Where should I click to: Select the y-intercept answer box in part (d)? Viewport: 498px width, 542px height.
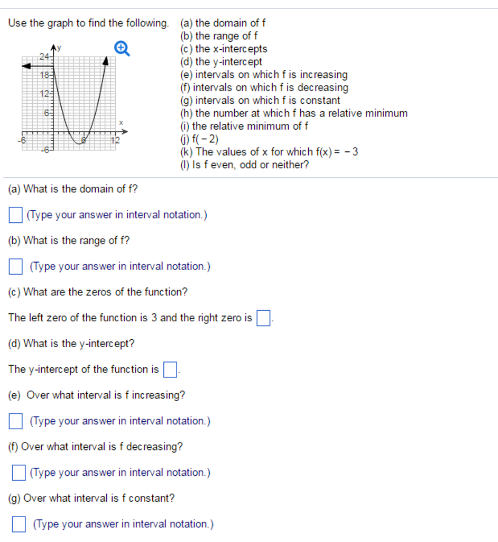click(x=170, y=369)
